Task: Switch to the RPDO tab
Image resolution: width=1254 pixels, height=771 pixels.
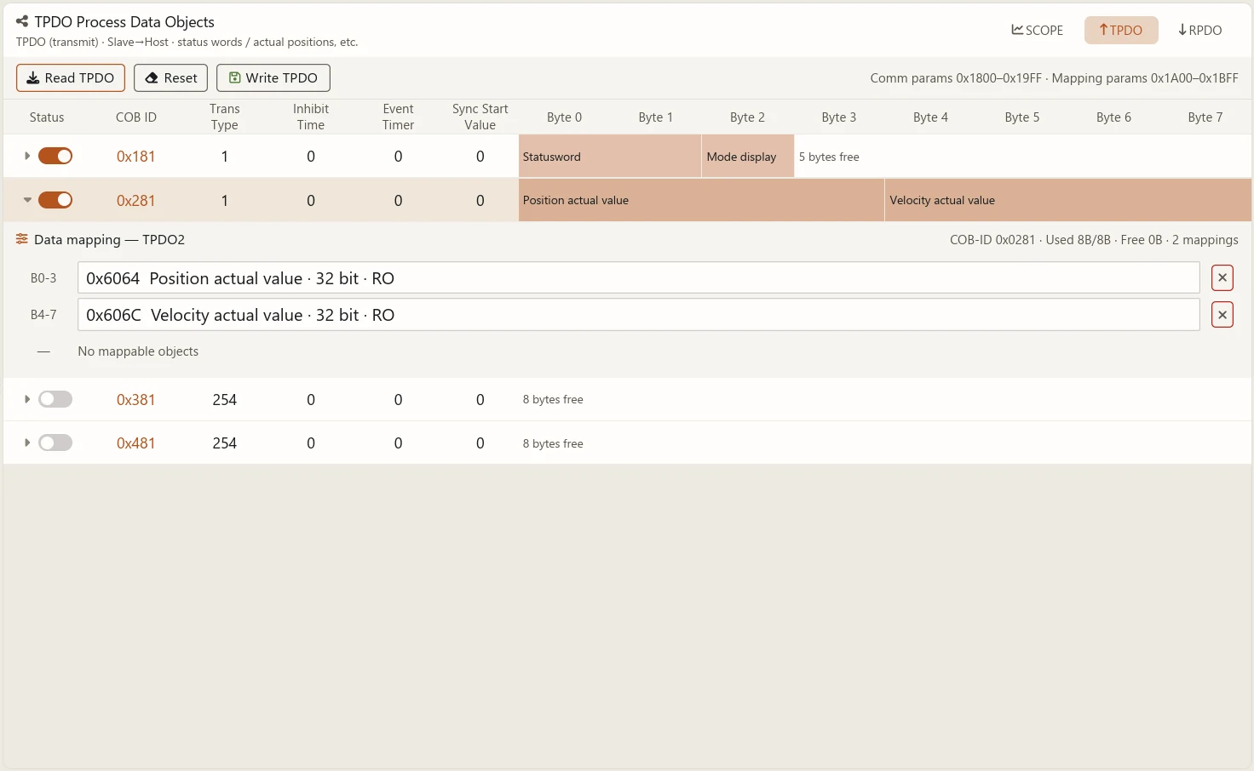Action: pyautogui.click(x=1199, y=30)
